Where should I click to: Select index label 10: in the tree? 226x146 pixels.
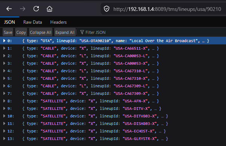[11, 116]
